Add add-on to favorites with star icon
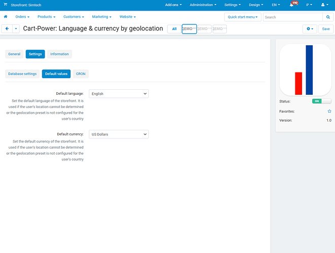Screen dimensions: 335x253 [x=329, y=111]
